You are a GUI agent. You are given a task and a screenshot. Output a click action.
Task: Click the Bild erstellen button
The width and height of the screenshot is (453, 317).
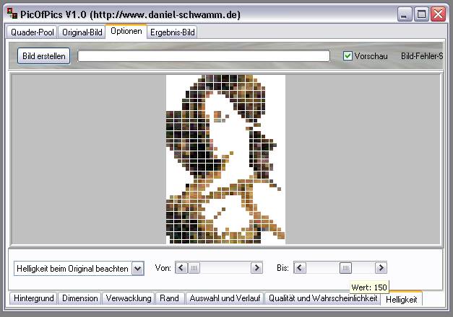(44, 56)
